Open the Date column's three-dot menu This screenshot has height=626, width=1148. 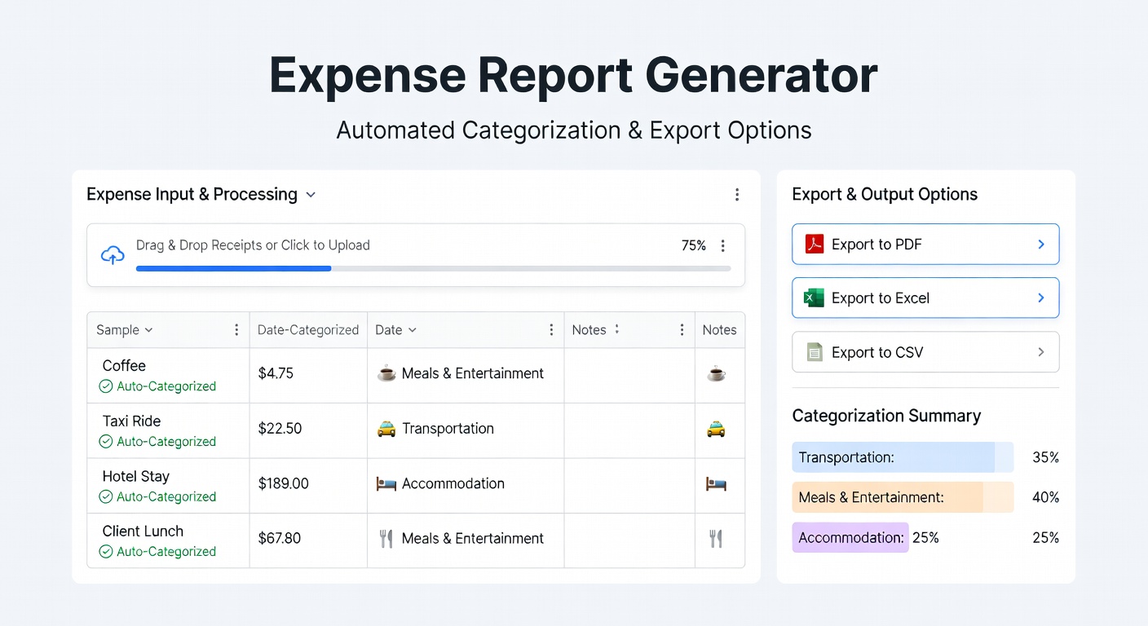pyautogui.click(x=551, y=330)
